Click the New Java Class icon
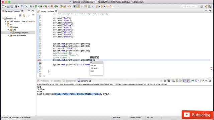214x120 pixels. (x=56, y=6)
